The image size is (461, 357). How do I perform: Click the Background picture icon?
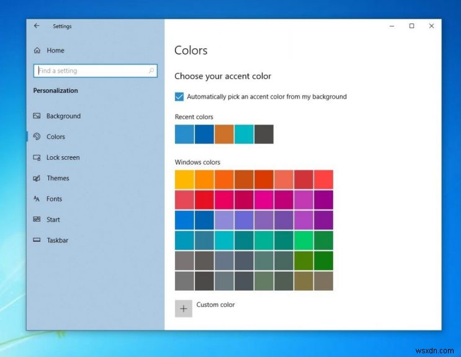tap(37, 116)
